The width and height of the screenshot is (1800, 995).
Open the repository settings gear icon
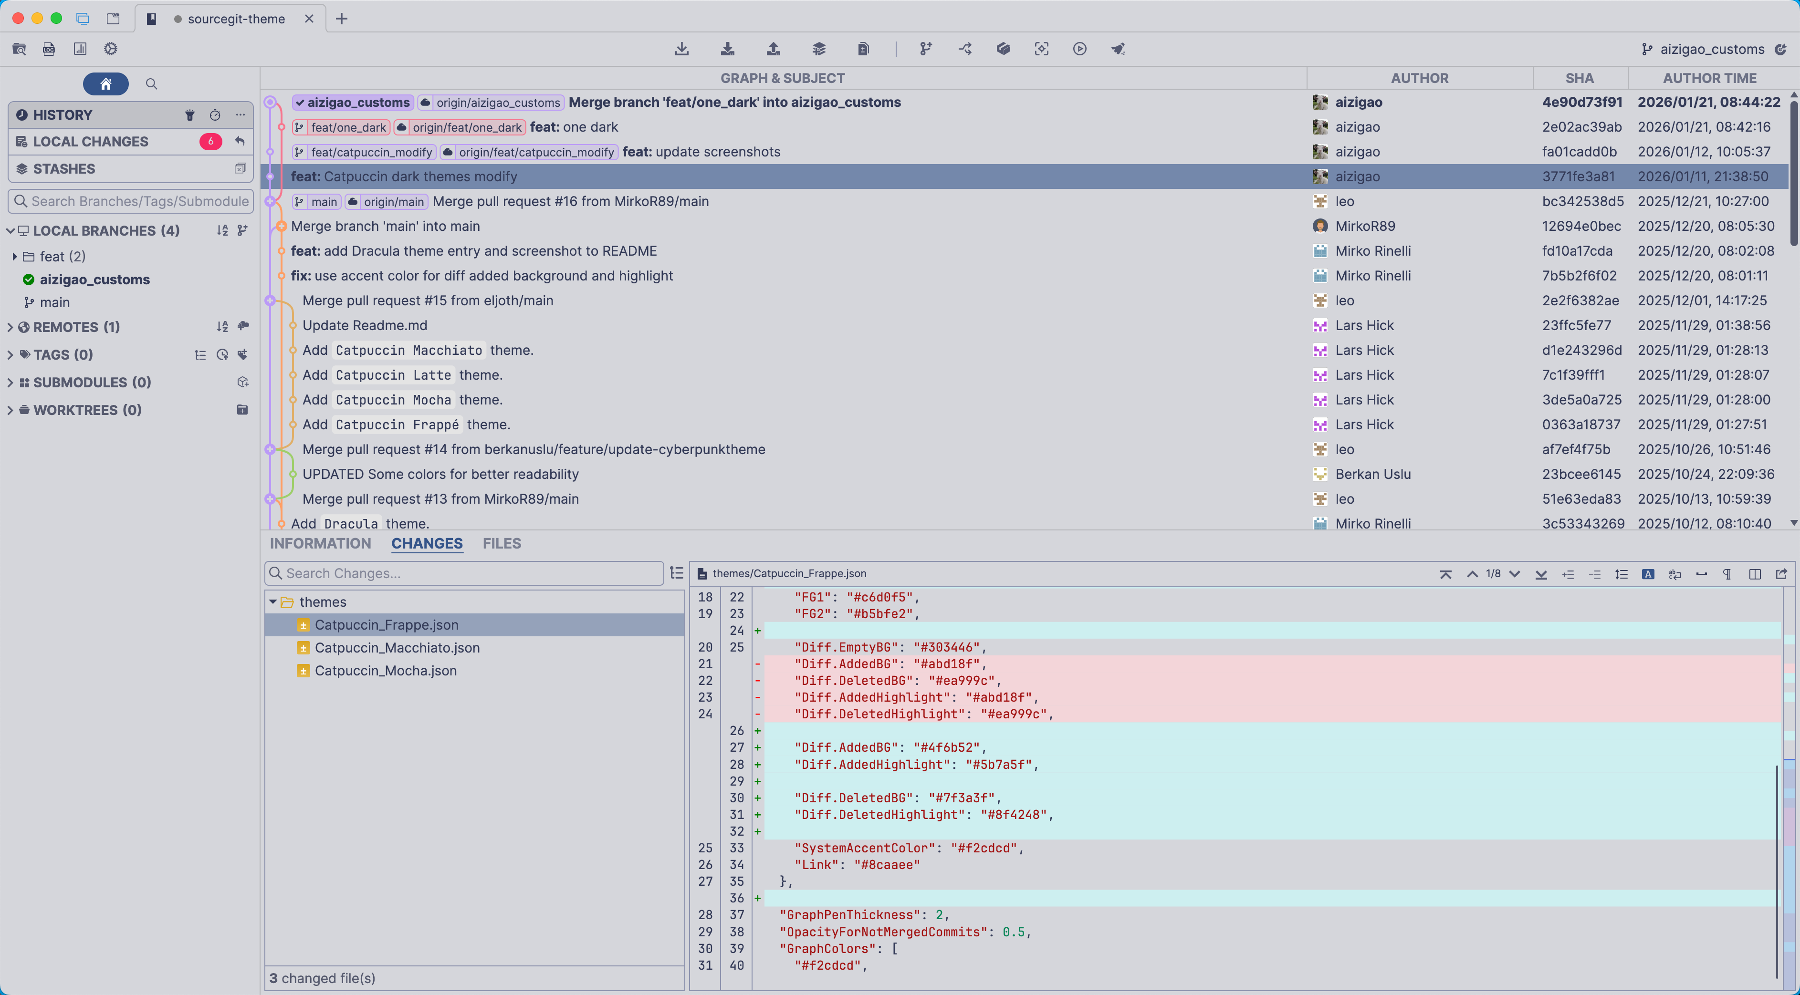click(x=110, y=49)
